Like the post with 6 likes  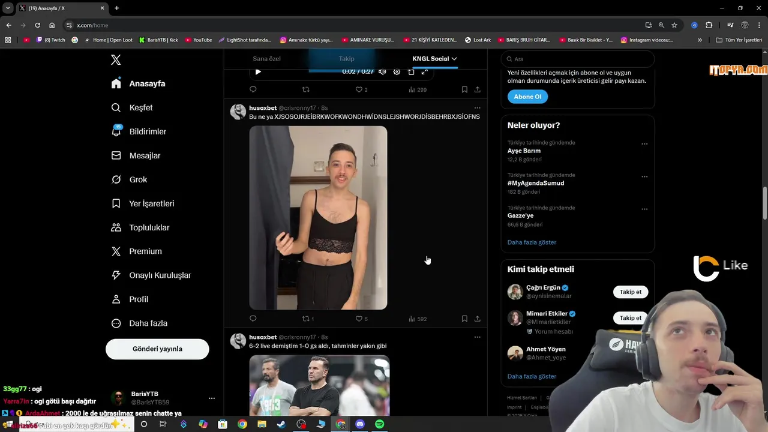tap(361, 319)
